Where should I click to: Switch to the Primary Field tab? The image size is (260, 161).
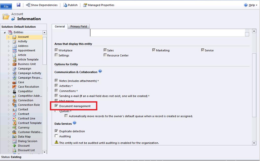[x=79, y=26]
